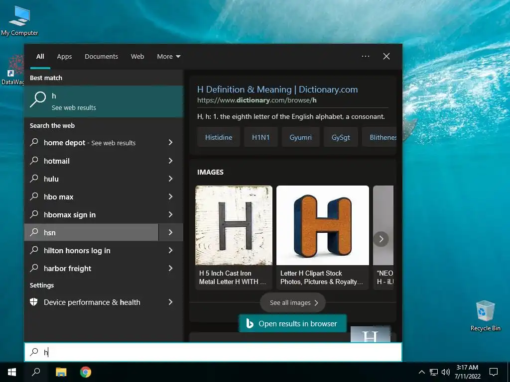
Task: Click Open results in browser button
Action: click(x=292, y=323)
